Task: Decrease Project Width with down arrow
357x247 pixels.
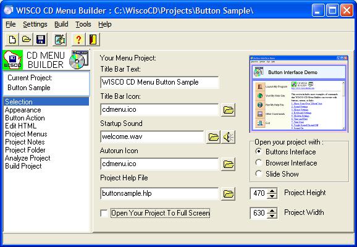Action: pyautogui.click(x=272, y=216)
